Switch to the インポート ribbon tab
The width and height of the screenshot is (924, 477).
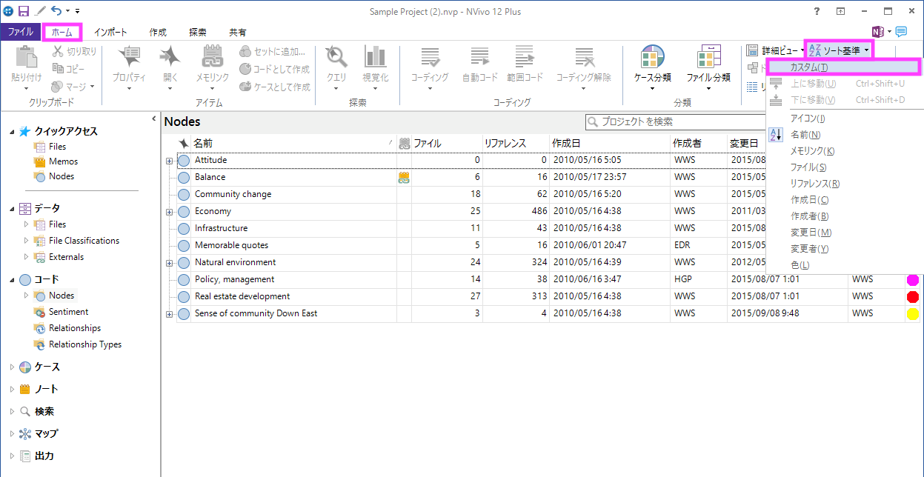(110, 33)
